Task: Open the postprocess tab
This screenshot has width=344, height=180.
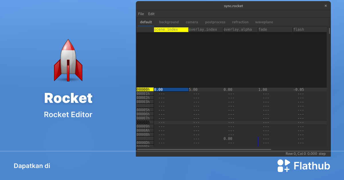Action: point(215,22)
